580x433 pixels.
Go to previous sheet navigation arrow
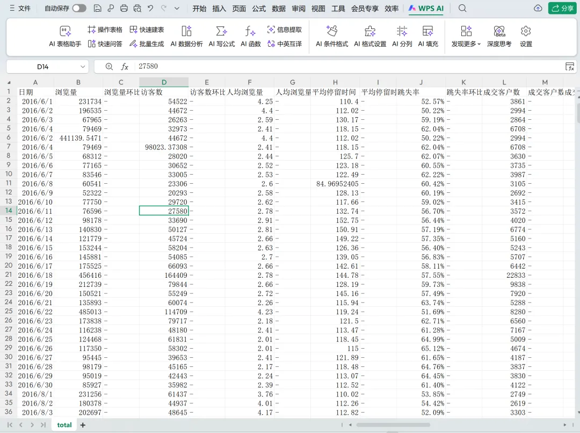[x=21, y=425]
